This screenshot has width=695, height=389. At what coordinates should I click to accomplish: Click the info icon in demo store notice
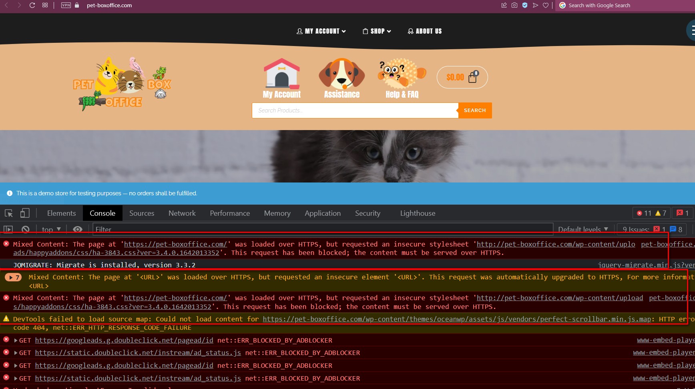pos(10,193)
